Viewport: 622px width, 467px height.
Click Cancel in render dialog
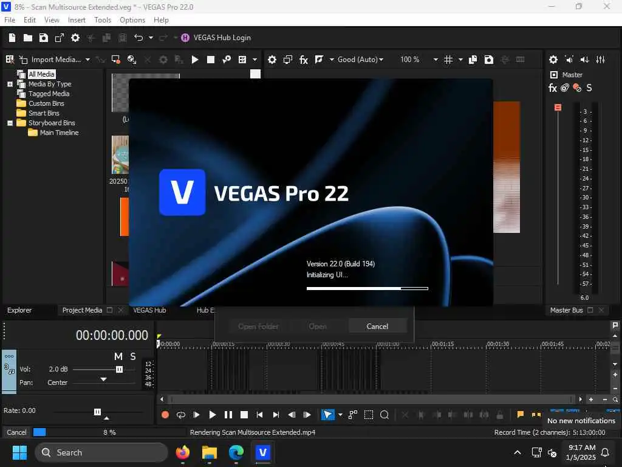(x=377, y=327)
